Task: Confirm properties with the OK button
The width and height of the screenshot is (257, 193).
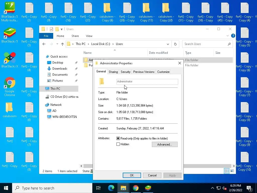Action: coord(132,175)
